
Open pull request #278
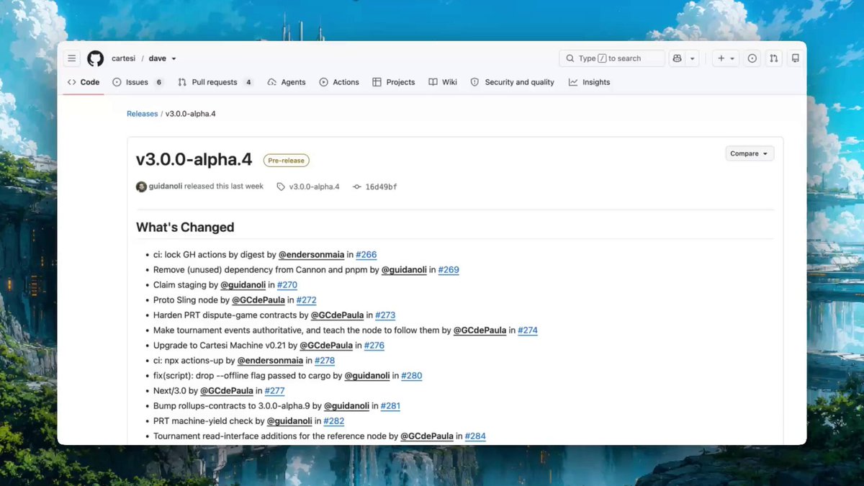click(x=325, y=361)
